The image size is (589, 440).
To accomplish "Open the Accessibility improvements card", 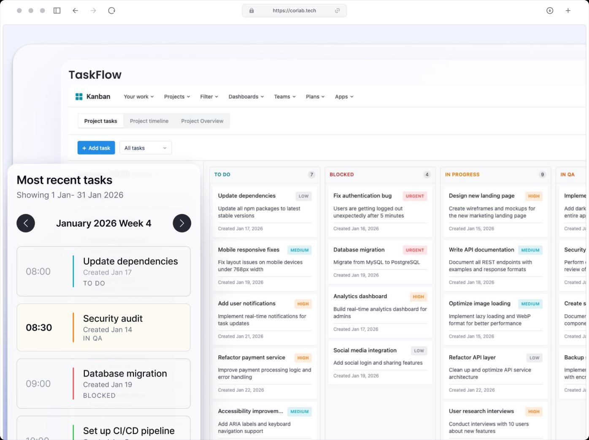I will tap(265, 421).
